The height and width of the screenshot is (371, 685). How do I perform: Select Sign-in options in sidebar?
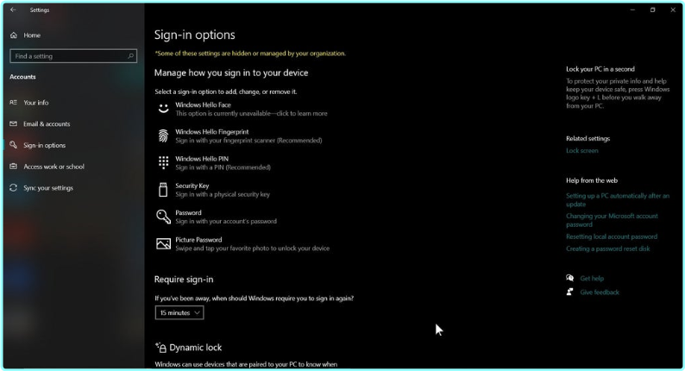(x=45, y=145)
